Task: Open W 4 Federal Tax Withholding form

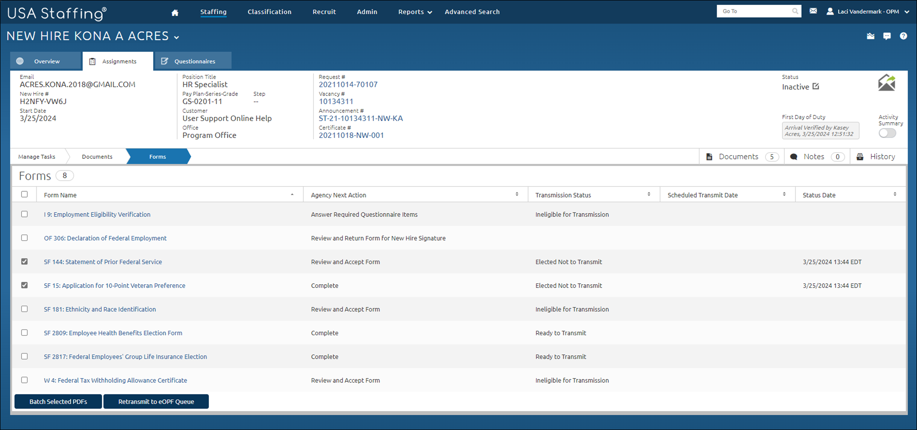Action: tap(115, 380)
